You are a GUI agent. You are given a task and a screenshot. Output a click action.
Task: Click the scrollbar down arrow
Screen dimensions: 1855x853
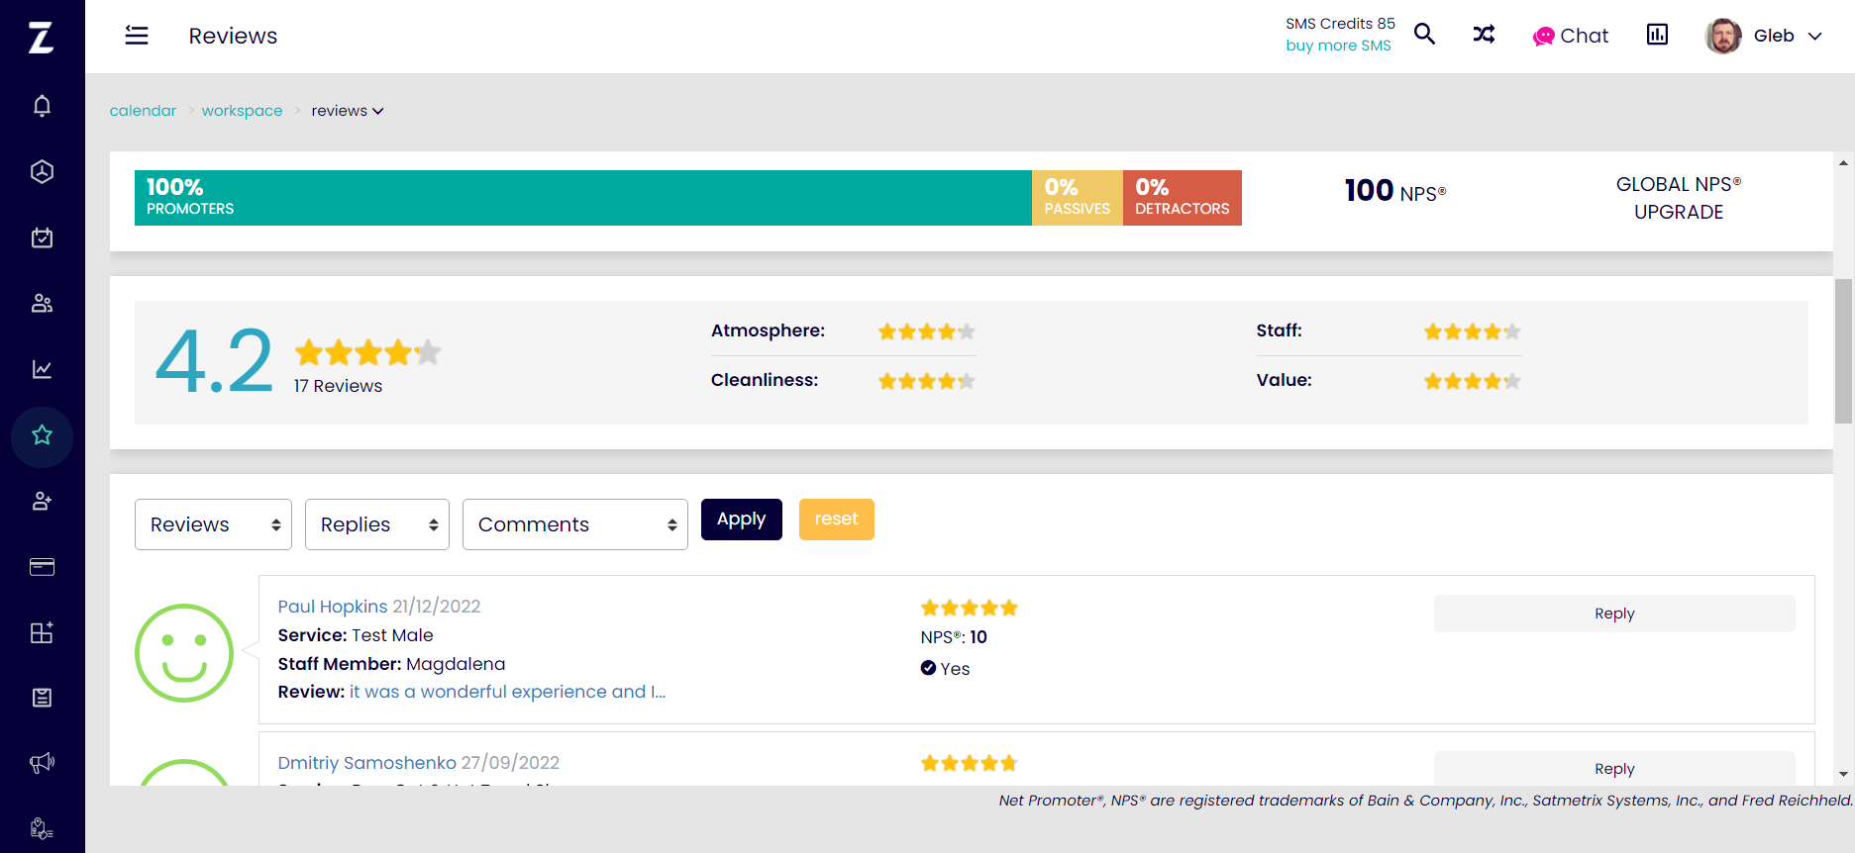tap(1843, 774)
